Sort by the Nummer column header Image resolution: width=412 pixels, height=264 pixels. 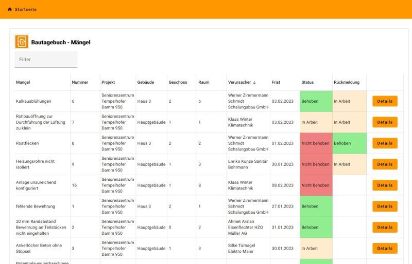pos(80,82)
